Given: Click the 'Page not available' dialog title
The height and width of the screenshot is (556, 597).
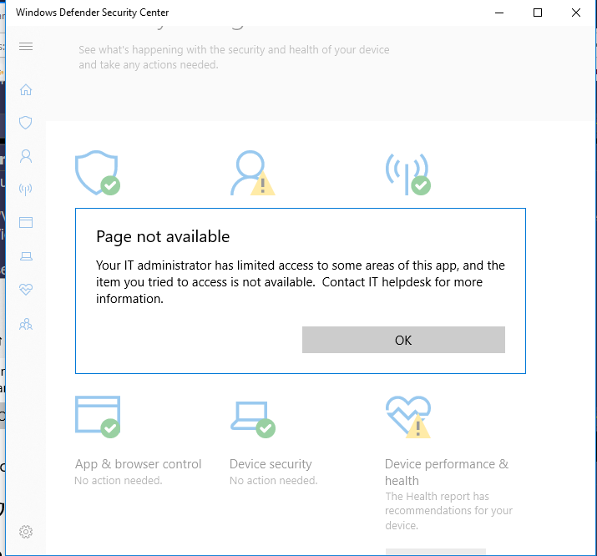Looking at the screenshot, I should [163, 237].
